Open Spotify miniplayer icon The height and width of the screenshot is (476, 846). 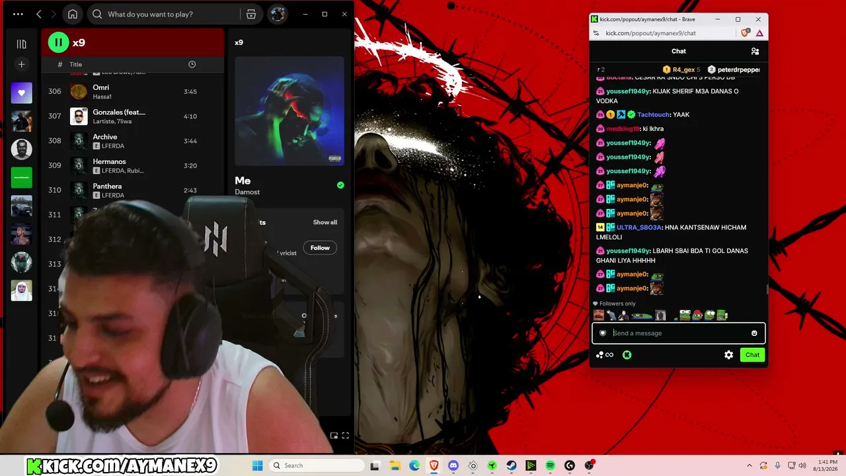tap(334, 436)
